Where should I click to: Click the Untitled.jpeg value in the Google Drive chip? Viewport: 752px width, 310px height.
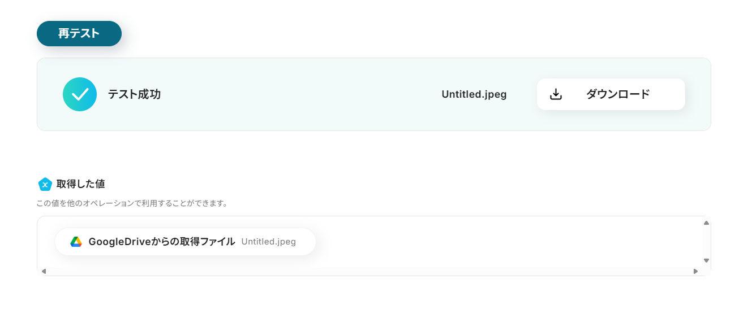[x=268, y=242]
